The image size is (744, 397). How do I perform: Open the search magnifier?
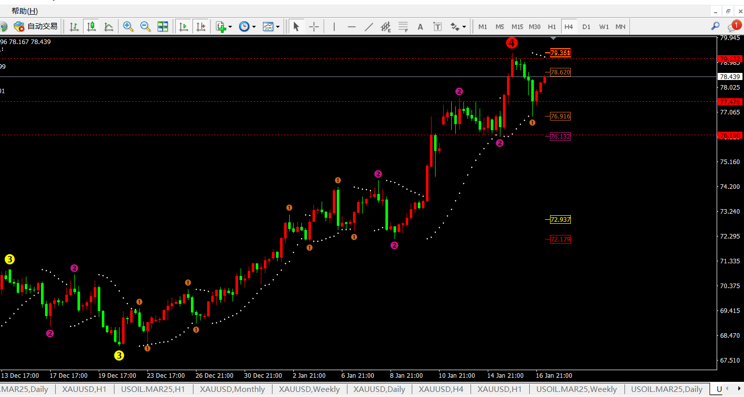click(715, 26)
